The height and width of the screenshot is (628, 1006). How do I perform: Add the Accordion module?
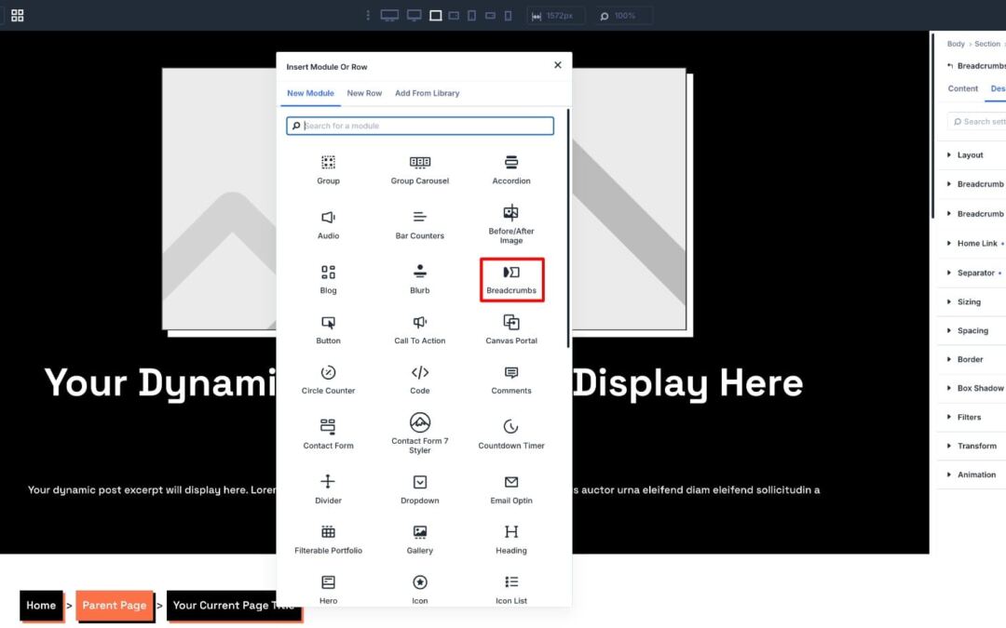(511, 169)
